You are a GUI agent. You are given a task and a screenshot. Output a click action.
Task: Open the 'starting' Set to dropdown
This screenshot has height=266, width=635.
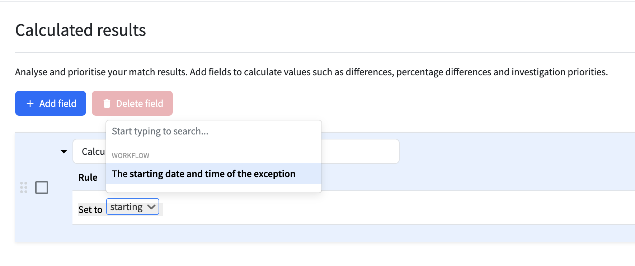133,207
